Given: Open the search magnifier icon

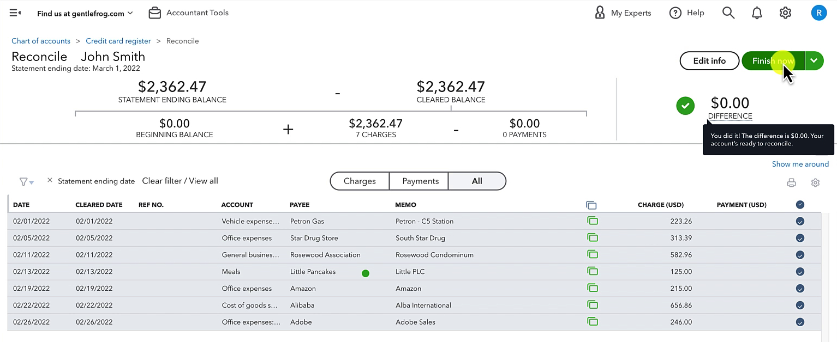Looking at the screenshot, I should click(728, 13).
